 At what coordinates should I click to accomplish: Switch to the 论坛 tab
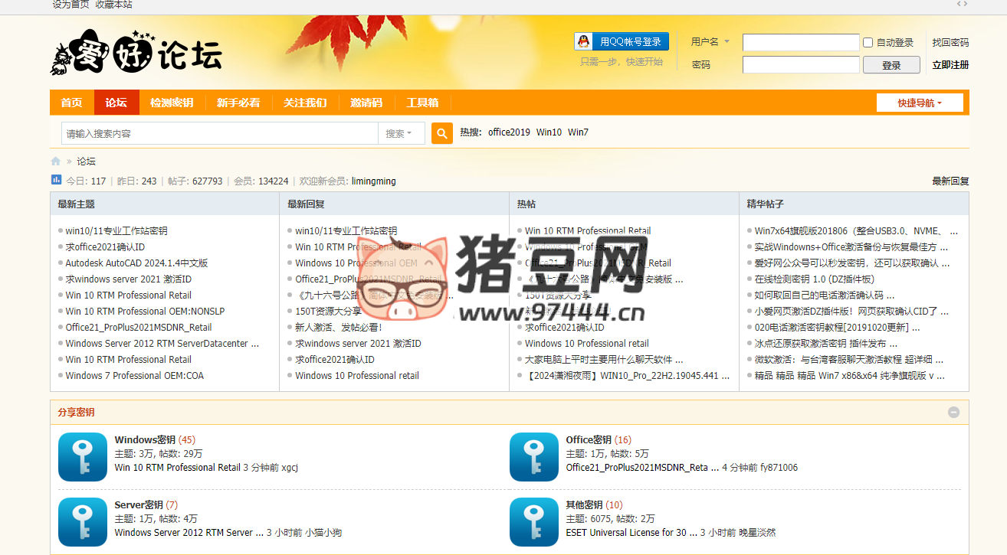[116, 102]
